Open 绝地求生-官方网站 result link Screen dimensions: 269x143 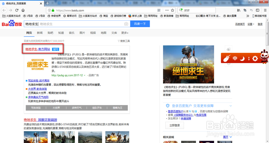point(38,49)
